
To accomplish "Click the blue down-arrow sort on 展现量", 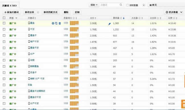I will pos(124,18).
